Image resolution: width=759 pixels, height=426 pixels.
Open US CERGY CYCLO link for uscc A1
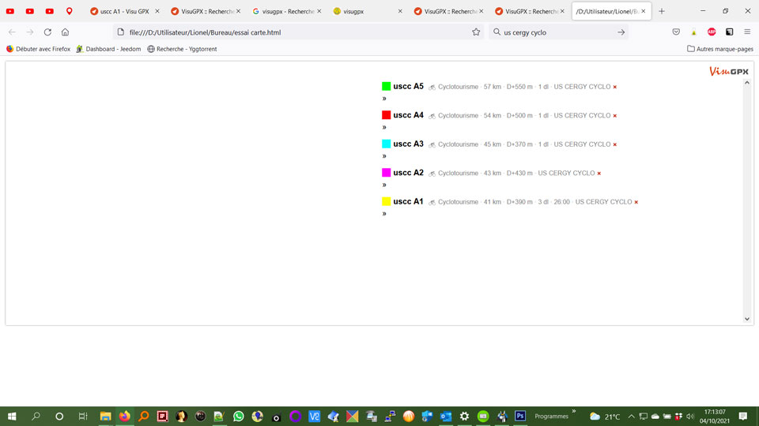603,202
